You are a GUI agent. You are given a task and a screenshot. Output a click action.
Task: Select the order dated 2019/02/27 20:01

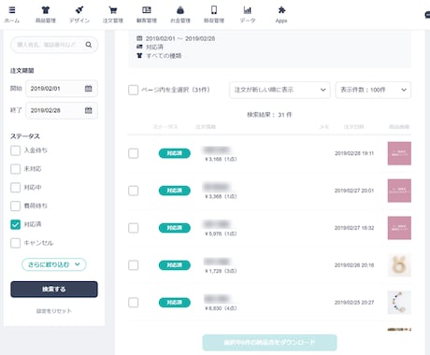point(134,191)
